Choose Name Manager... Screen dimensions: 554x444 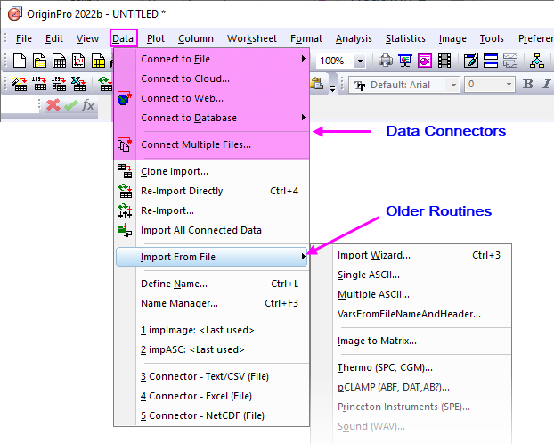click(211, 303)
